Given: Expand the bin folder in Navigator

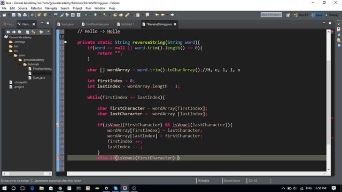Looking at the screenshot, I should 6,46.
